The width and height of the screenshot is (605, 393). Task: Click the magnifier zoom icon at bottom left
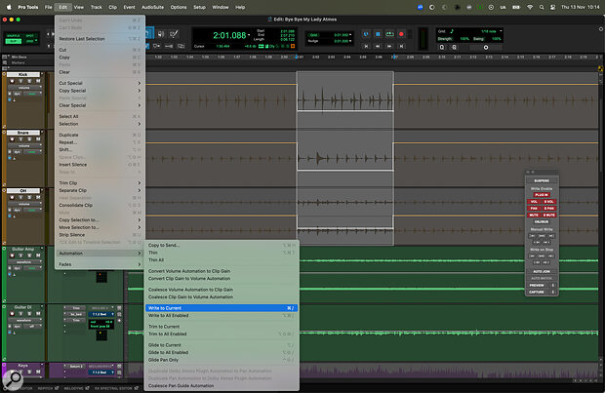pyautogui.click(x=13, y=379)
